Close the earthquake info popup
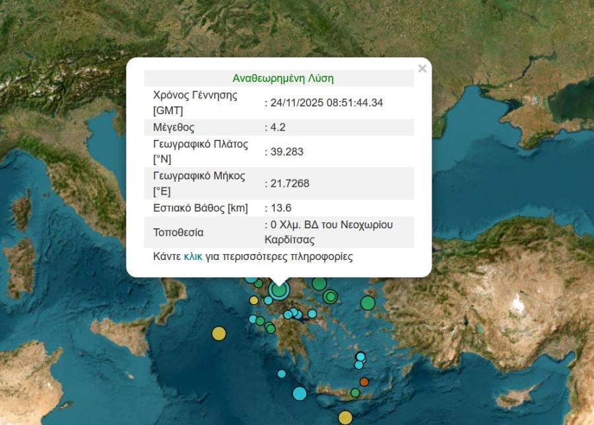The image size is (594, 425). (x=422, y=69)
